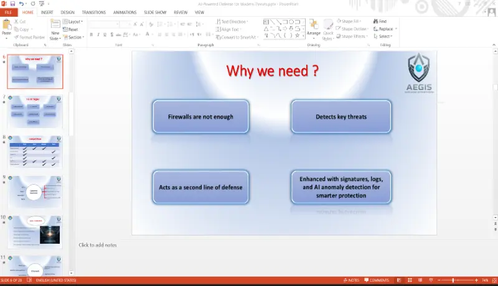Switch to the INSERT tab
Image resolution: width=498 pixels, height=286 pixels.
[47, 12]
